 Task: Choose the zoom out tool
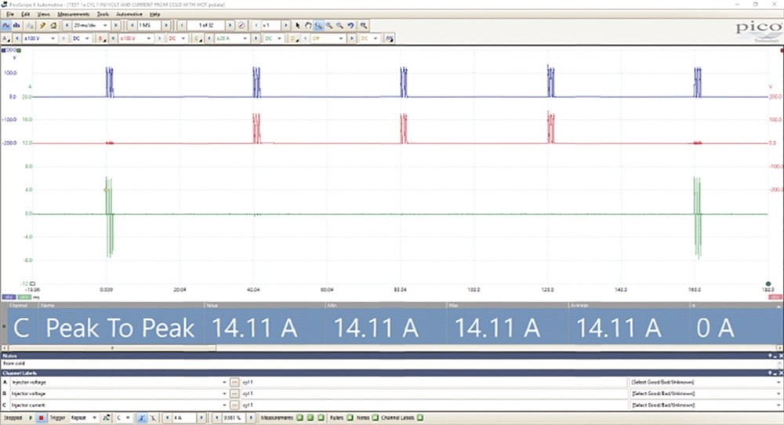tap(339, 25)
